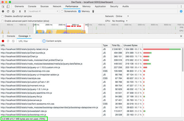Viewport: 184px width, 121px height.
Task: Select the plotly-latest.min.js coverage row
Action: [x=52, y=49]
